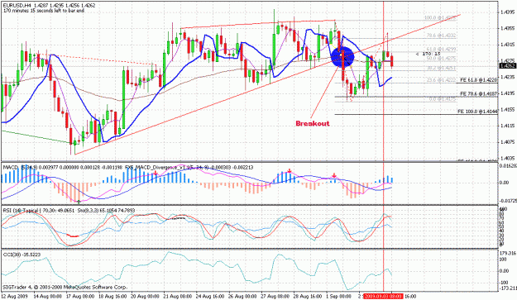Click the '12 Aug 2009' date label
This screenshot has width=517, height=300.
(15, 297)
